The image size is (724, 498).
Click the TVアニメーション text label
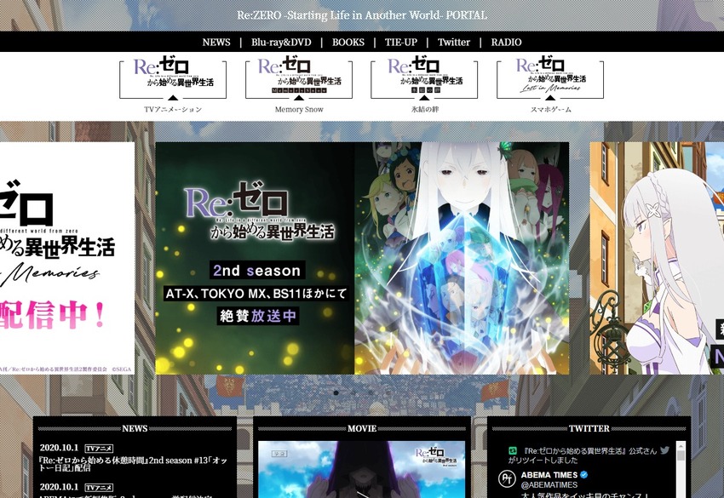point(173,109)
